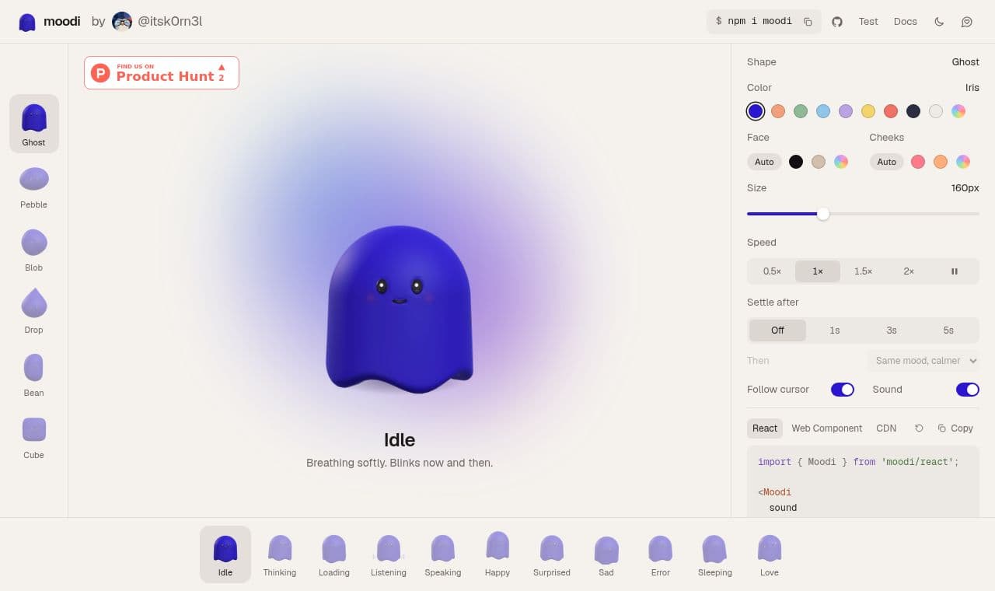Set Settle after to 5s
The image size is (995, 591).
[x=948, y=330]
